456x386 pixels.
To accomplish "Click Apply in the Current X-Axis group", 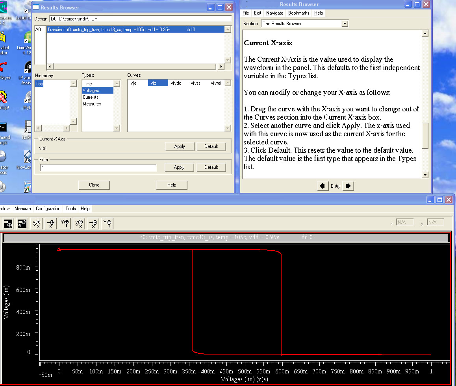I will coord(180,146).
